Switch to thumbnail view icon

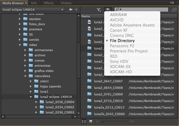91,121
